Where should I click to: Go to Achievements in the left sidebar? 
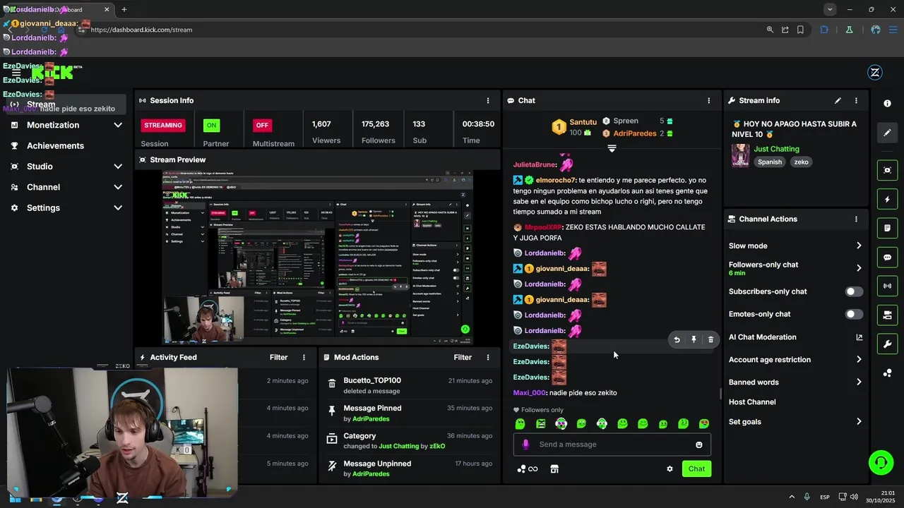pos(55,146)
